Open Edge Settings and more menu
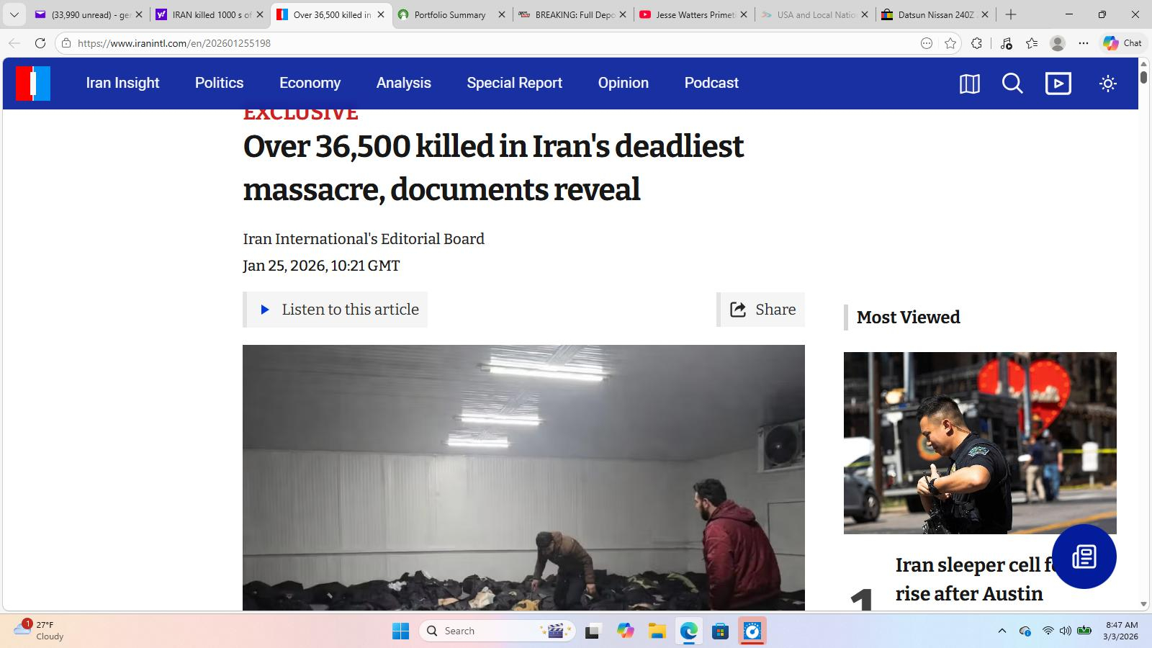1152x648 pixels. click(x=1083, y=43)
